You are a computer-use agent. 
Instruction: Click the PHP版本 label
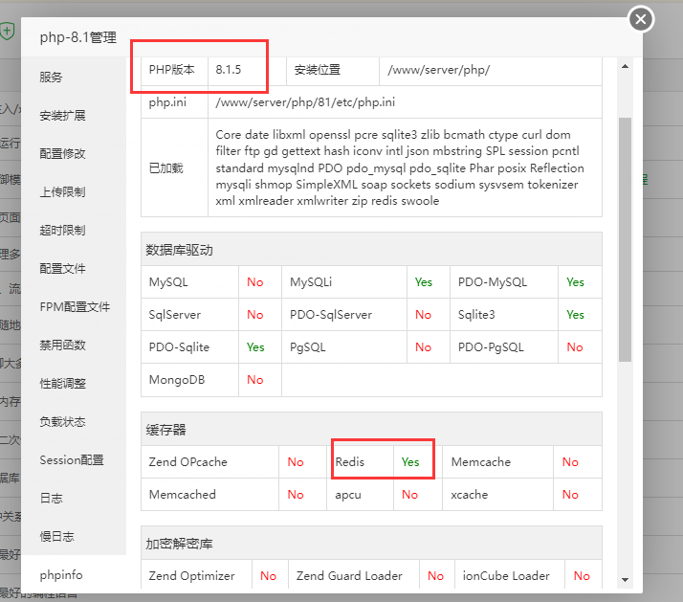pos(171,70)
